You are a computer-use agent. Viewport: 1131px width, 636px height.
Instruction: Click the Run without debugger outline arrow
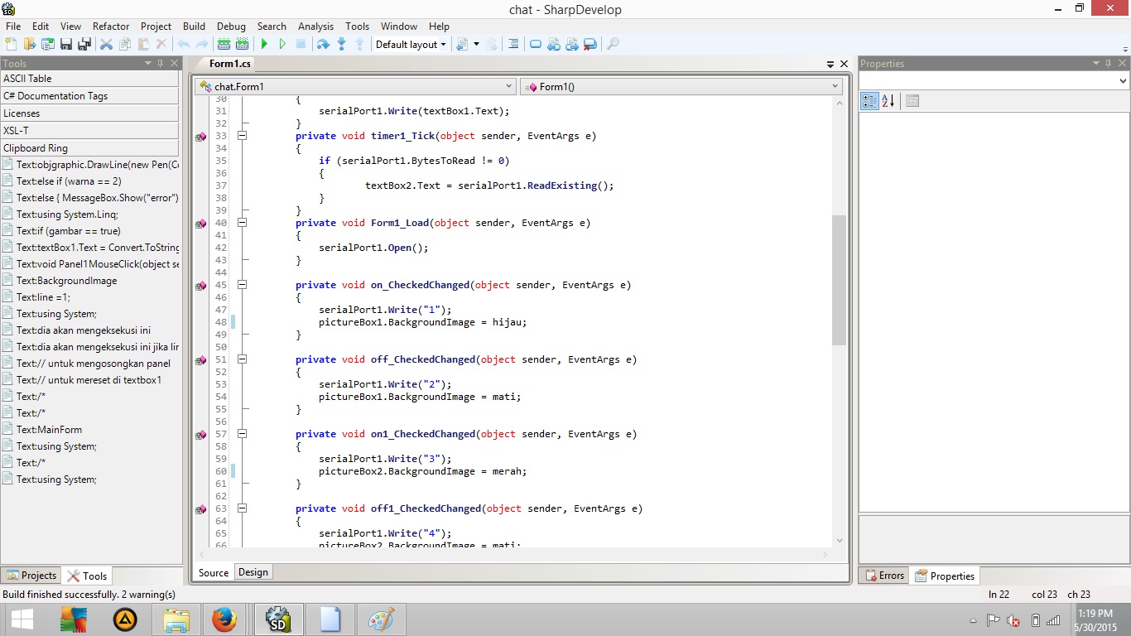pyautogui.click(x=282, y=44)
